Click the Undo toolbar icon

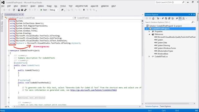[30, 10]
